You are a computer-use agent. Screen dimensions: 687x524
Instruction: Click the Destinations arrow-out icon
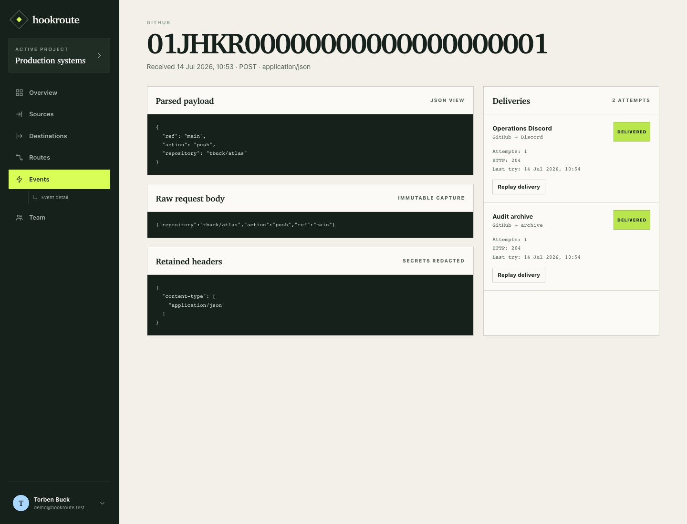[19, 136]
